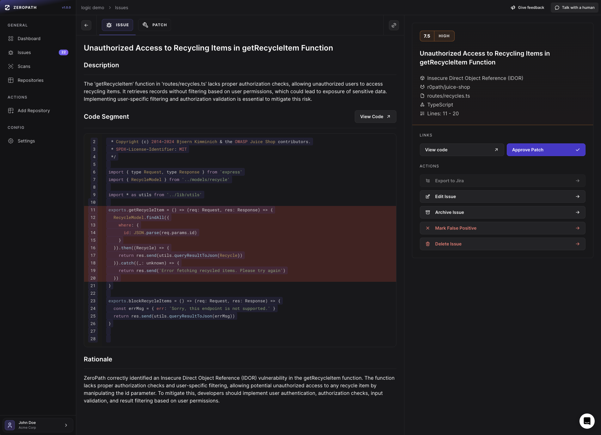Click the Approve Patch checkmark icon
The height and width of the screenshot is (435, 601).
pos(578,150)
